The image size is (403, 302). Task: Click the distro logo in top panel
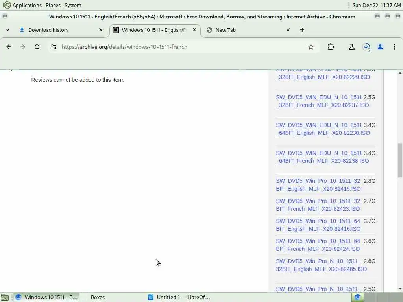(6, 5)
